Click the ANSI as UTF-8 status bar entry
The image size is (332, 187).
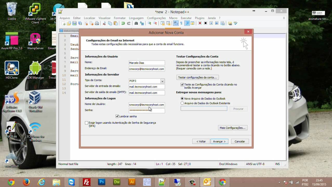click(x=255, y=164)
